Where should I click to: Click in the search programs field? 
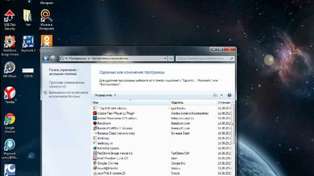coord(203,59)
